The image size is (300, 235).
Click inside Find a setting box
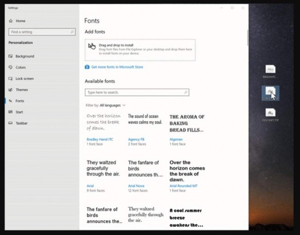[x=42, y=32]
